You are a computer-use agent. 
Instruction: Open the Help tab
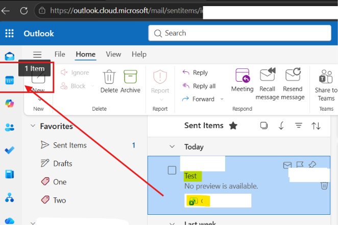click(139, 54)
